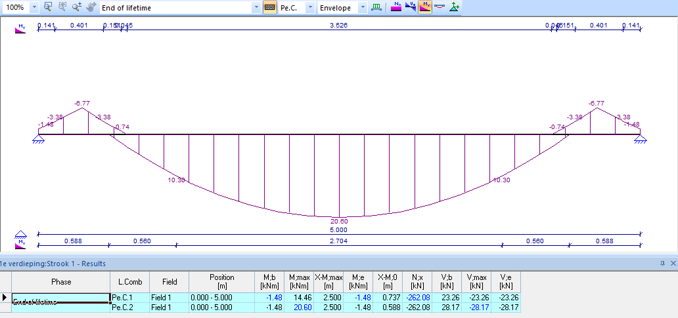Image resolution: width=678 pixels, height=318 pixels.
Task: Click the 20.60 M;max table value
Action: click(x=303, y=308)
